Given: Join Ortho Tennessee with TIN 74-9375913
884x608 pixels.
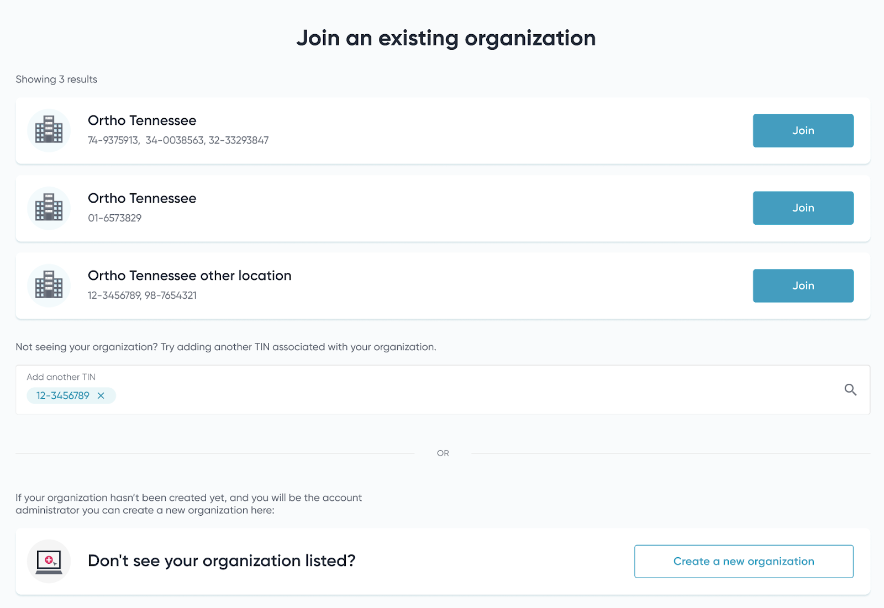Looking at the screenshot, I should (803, 131).
